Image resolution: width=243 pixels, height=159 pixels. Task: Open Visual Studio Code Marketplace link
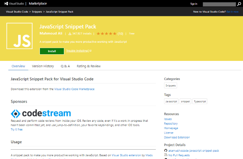click(x=74, y=89)
